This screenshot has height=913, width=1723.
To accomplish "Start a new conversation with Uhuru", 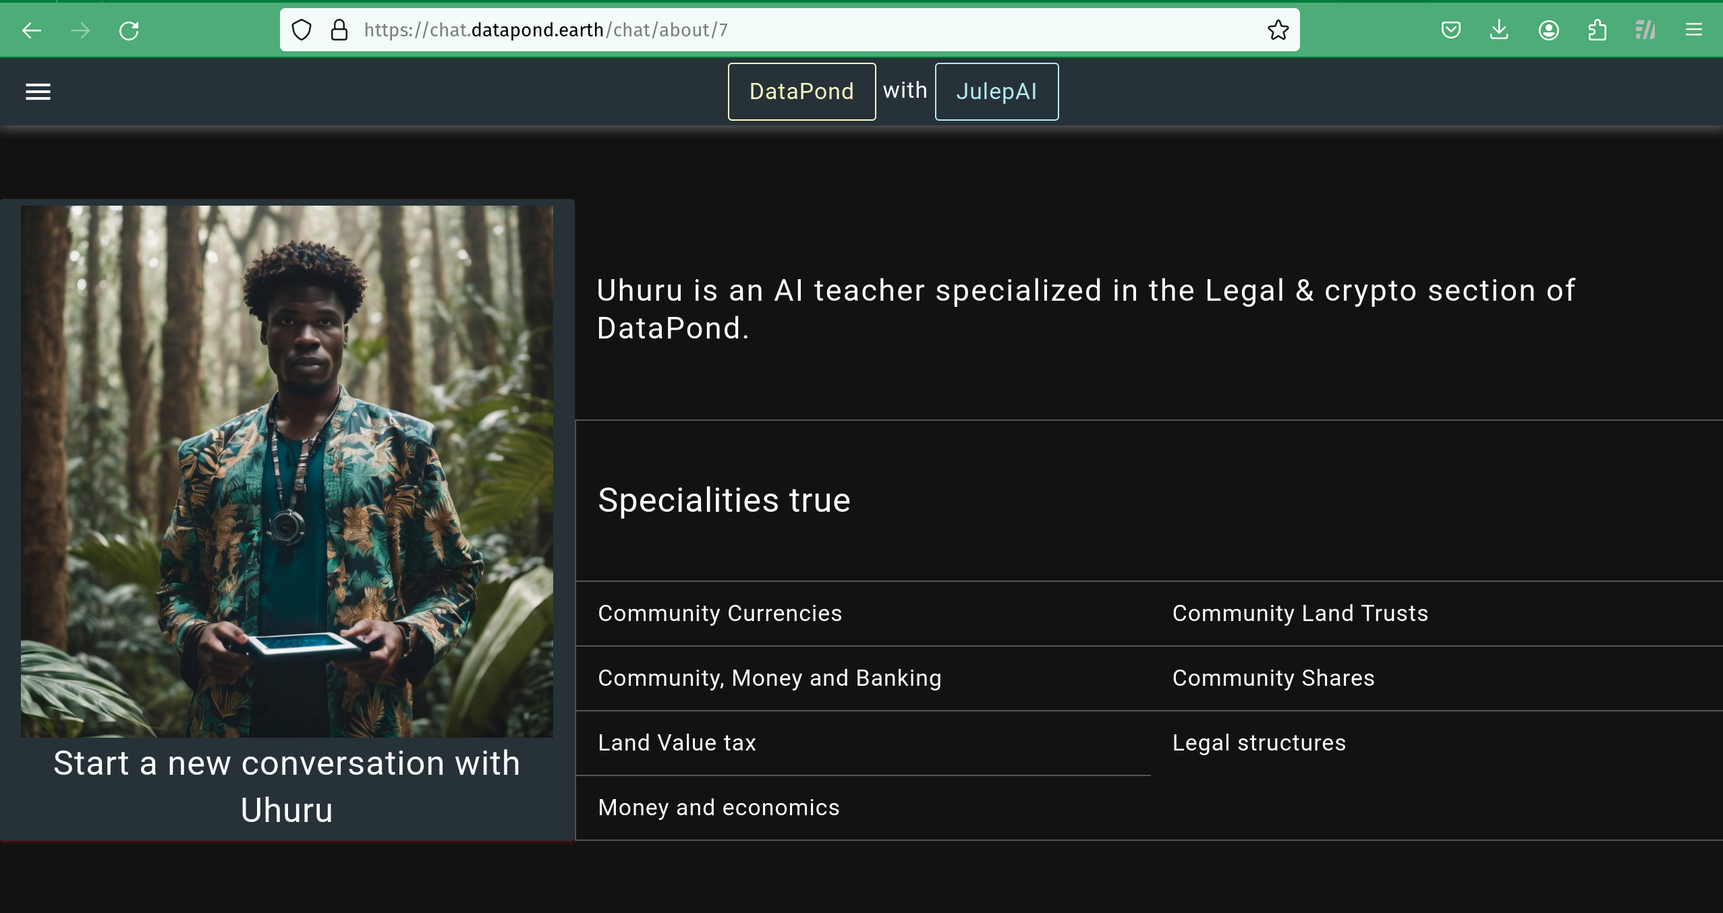I will (x=287, y=786).
